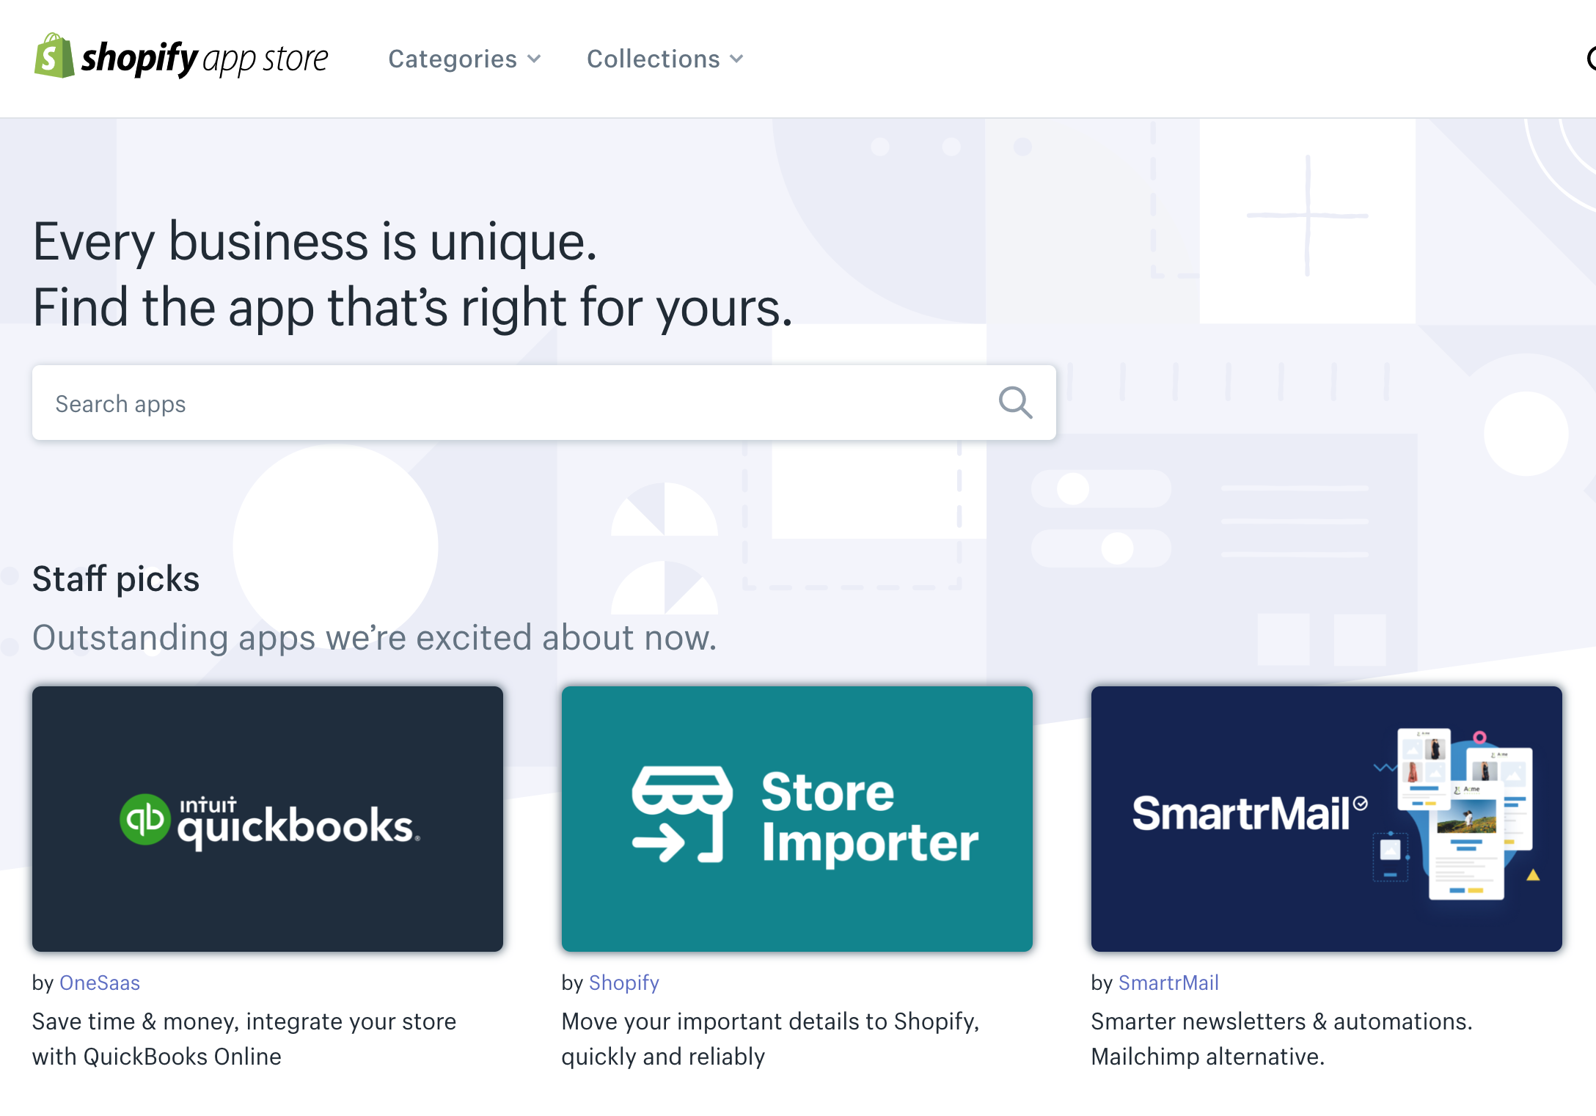Open the SmartrMail app card
Viewport: 1596px width, 1116px height.
[1327, 819]
